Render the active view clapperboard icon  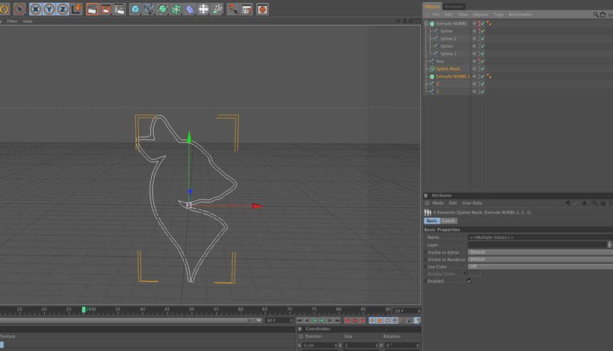[92, 9]
